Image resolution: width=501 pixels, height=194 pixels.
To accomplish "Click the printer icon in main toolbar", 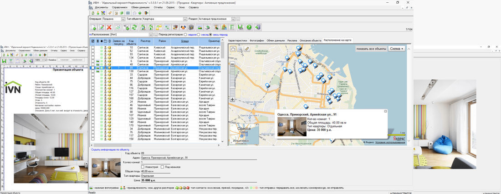I will point(207,27).
